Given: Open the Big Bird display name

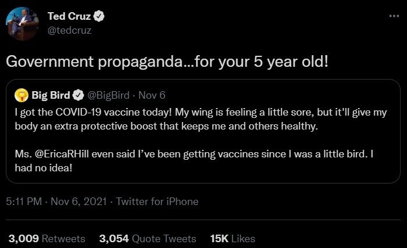Looking at the screenshot, I should [x=51, y=93].
